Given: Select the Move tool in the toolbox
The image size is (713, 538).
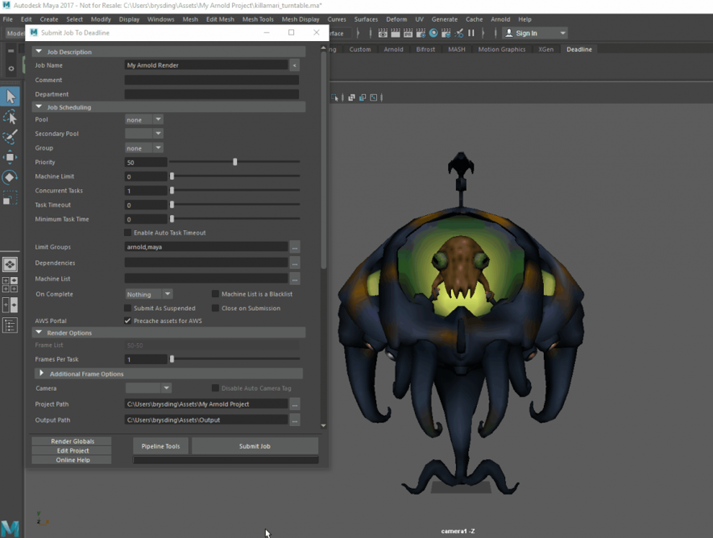Looking at the screenshot, I should point(10,157).
